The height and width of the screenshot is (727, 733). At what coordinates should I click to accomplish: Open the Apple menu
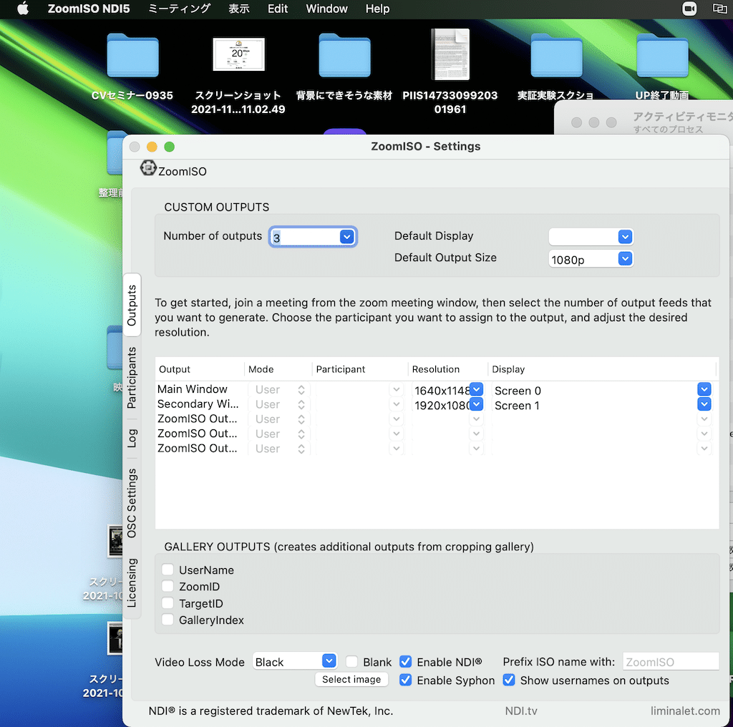coord(22,9)
